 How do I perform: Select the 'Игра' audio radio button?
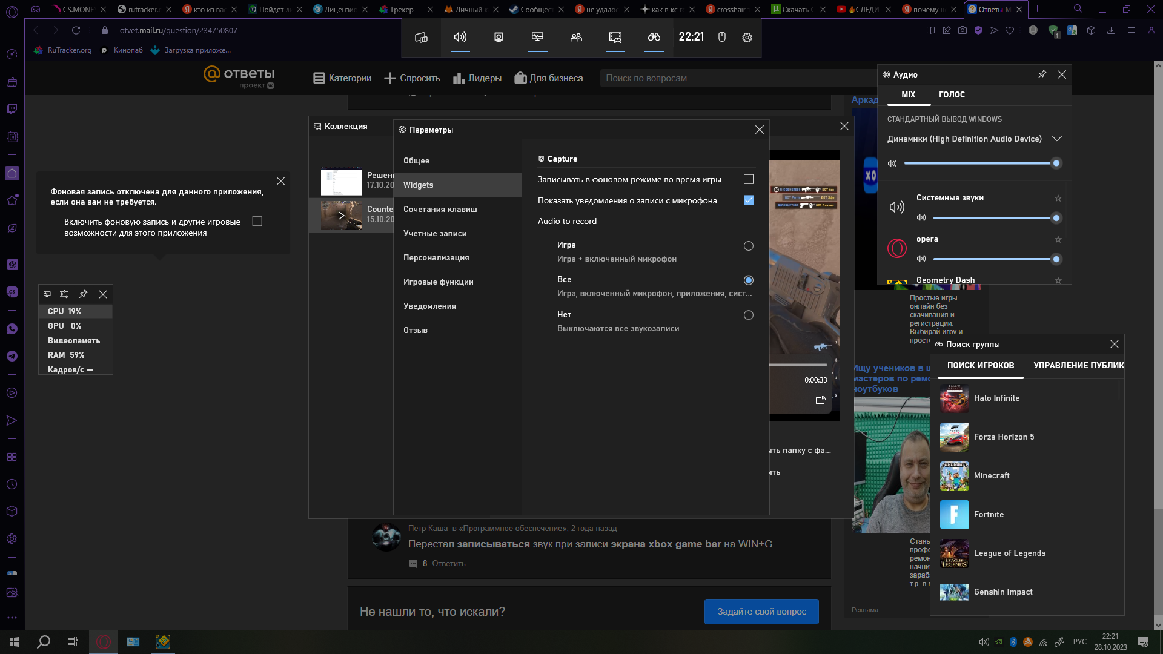click(749, 246)
